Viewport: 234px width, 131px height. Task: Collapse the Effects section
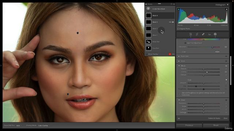pos(179,66)
